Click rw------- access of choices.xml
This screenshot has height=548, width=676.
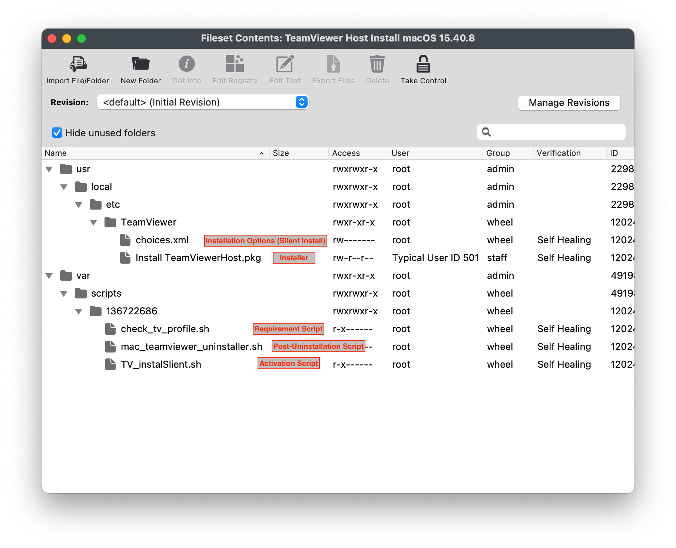point(354,240)
